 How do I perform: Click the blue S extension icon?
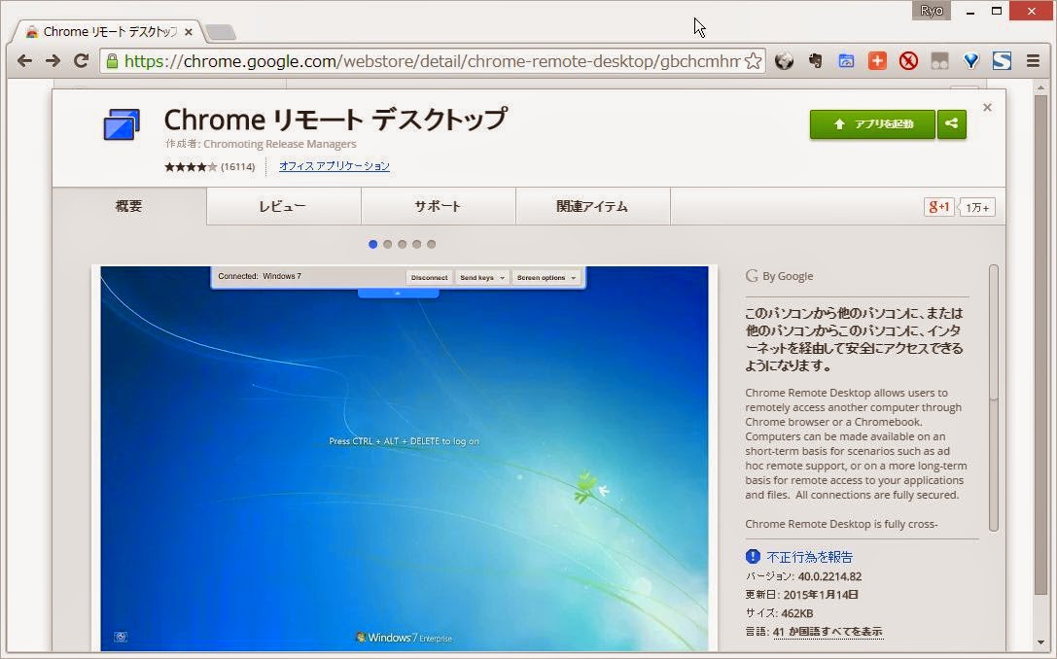pyautogui.click(x=1002, y=61)
